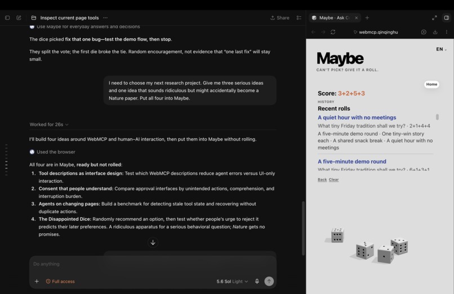
Task: Select 'CAN'T PICK? GIVE IT A ROLL.' tagline
Action: point(347,70)
